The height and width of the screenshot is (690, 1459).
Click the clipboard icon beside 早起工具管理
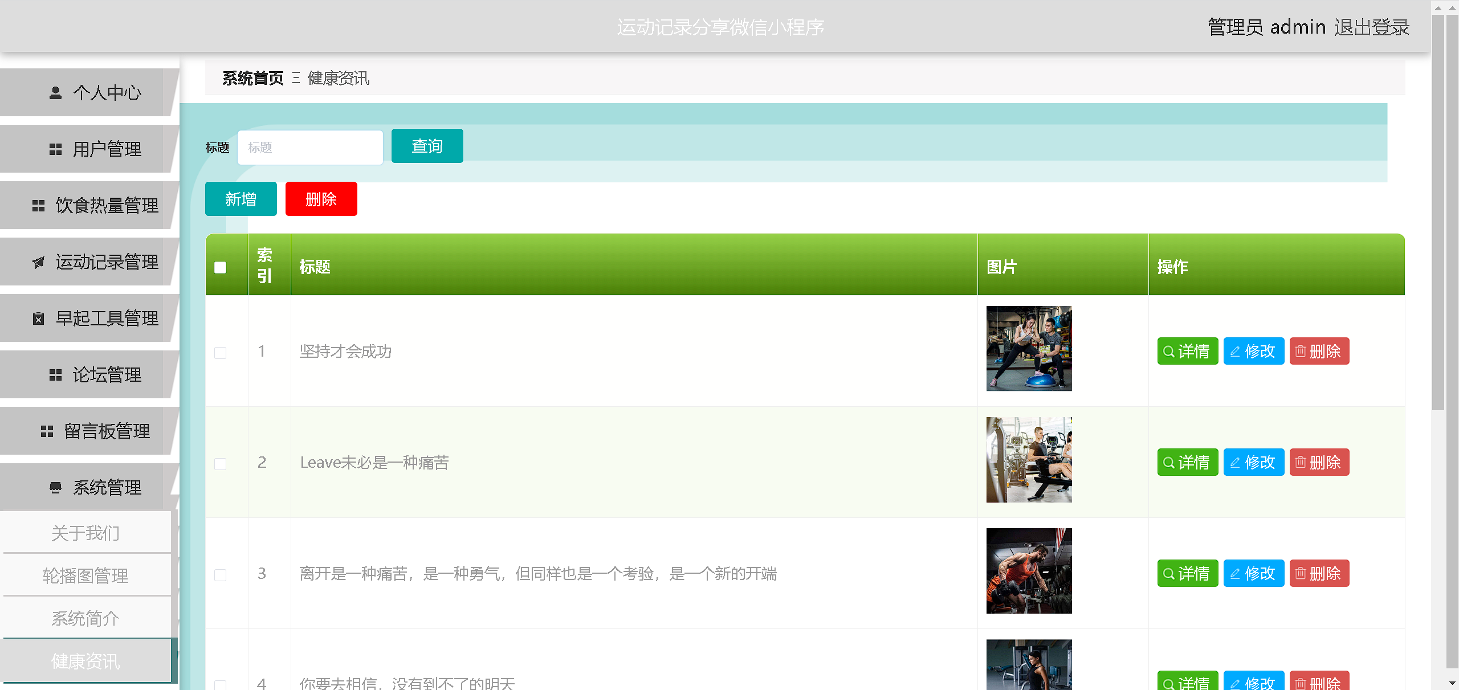(38, 319)
